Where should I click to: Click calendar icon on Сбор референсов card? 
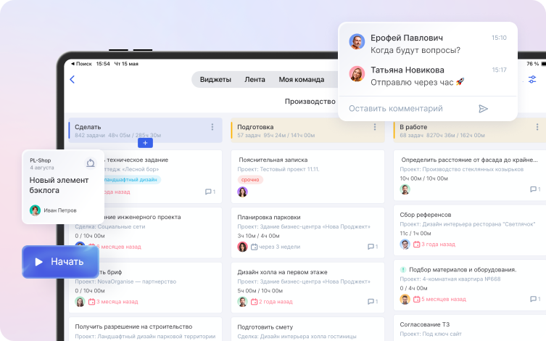click(x=417, y=245)
